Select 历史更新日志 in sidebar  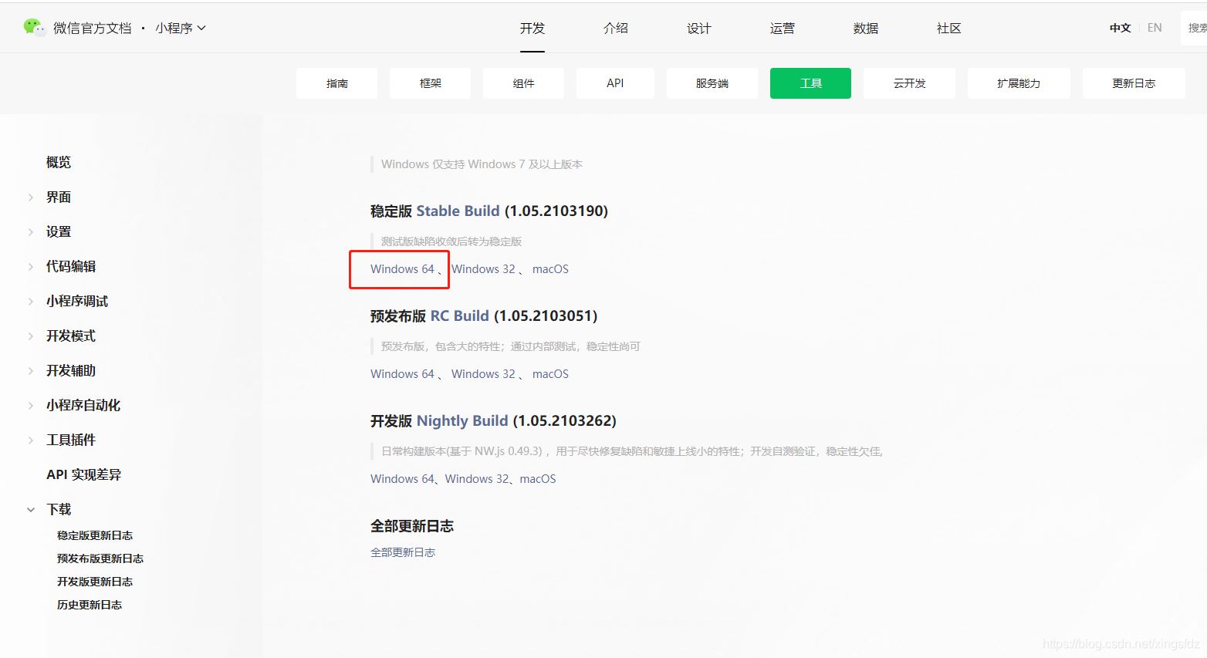tap(90, 605)
